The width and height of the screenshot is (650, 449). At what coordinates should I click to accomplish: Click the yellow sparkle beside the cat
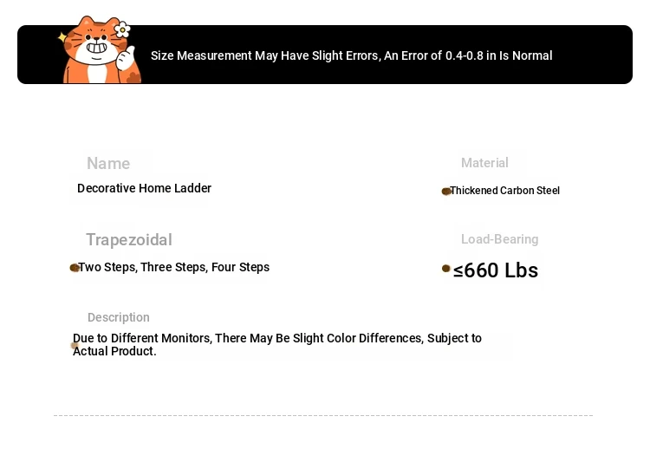tap(62, 37)
